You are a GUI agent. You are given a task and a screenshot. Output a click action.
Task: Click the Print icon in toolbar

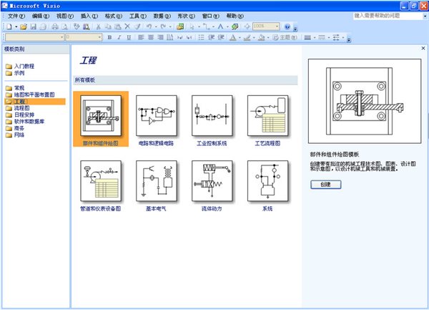[55, 26]
